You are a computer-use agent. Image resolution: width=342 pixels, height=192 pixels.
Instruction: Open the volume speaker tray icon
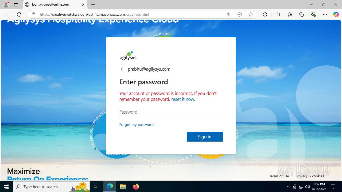click(308, 187)
